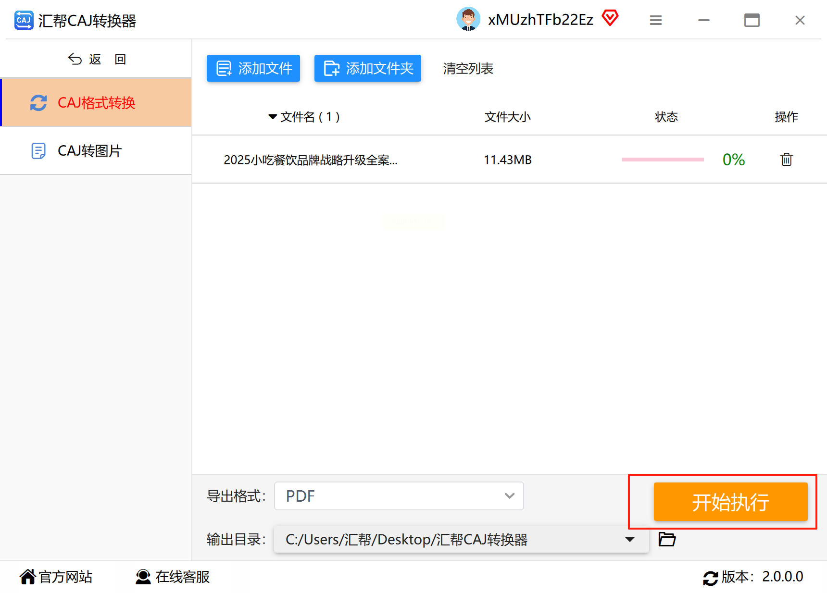This screenshot has width=827, height=593.
Task: Select the CAJ格式转换 tab
Action: [96, 102]
